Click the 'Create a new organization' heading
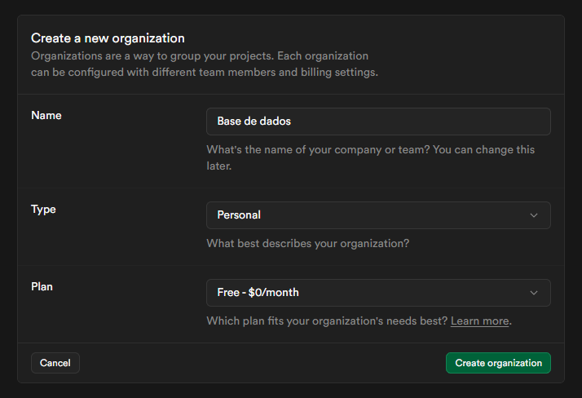 click(108, 38)
